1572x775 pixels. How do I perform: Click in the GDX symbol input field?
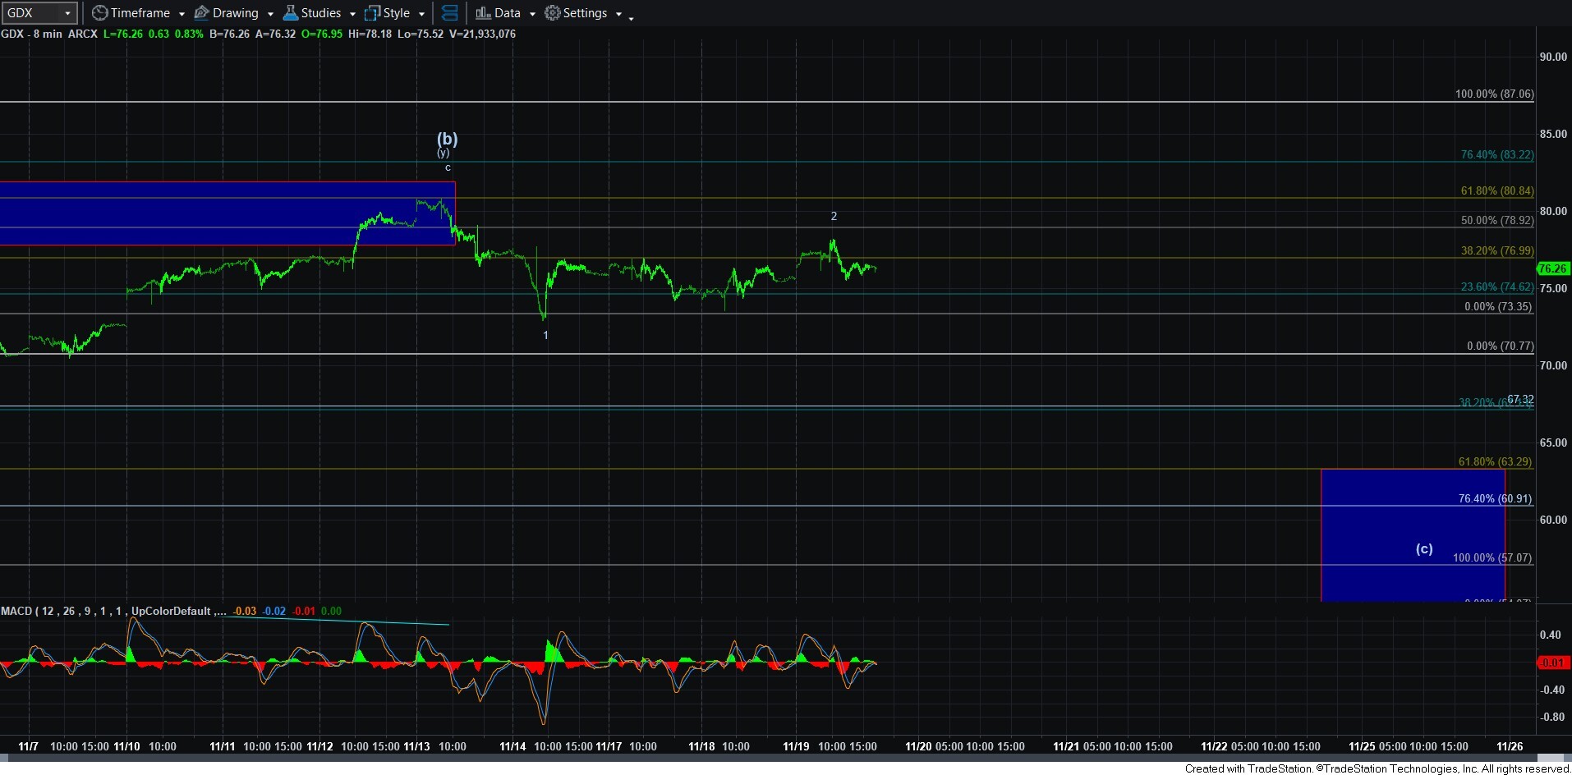(x=31, y=13)
